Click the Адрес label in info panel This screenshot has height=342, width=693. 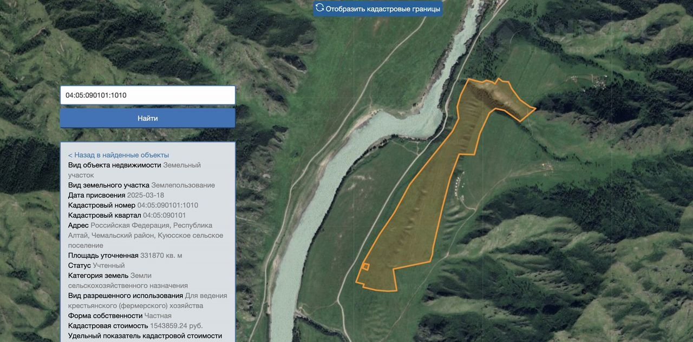(79, 225)
